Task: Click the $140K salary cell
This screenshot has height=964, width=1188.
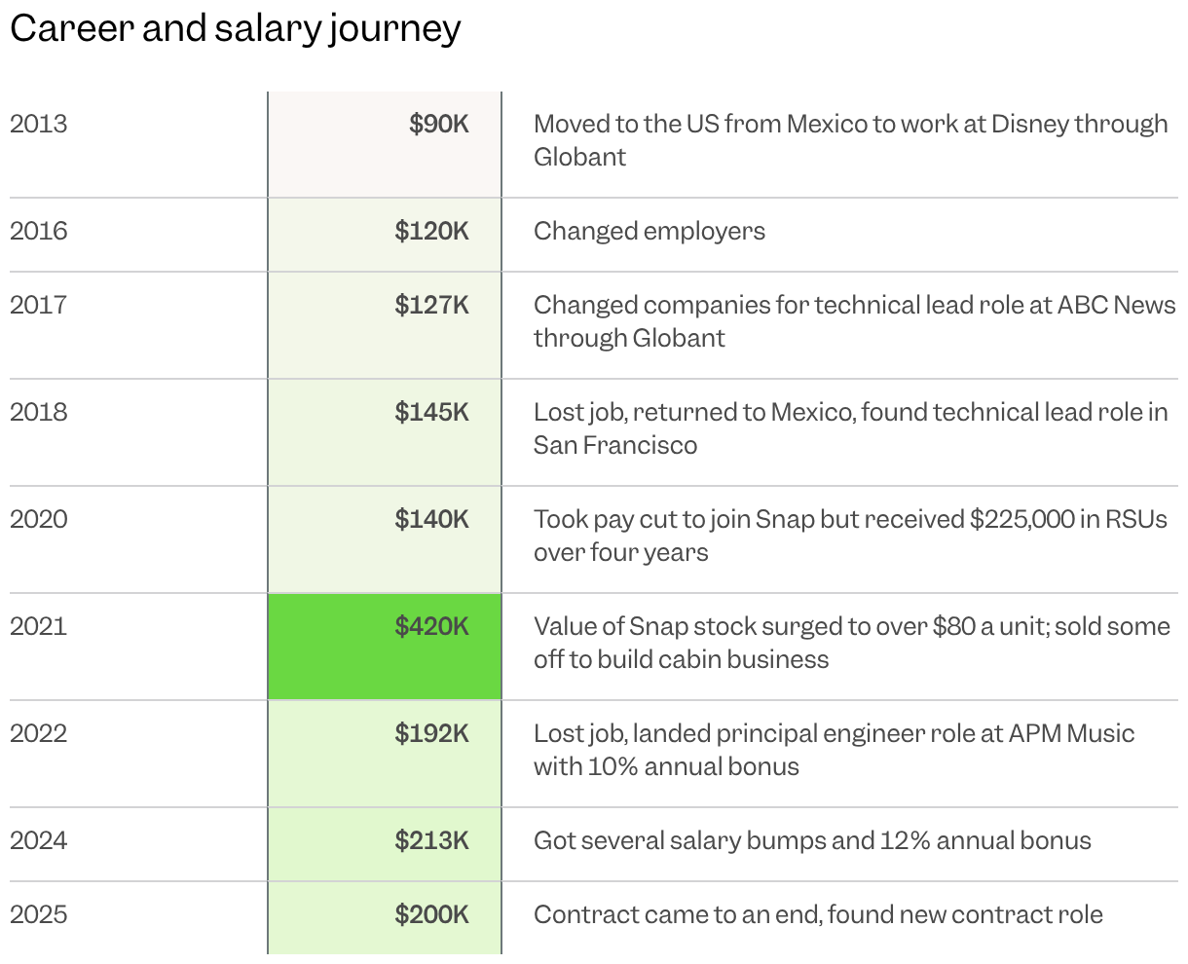Action: 385,540
